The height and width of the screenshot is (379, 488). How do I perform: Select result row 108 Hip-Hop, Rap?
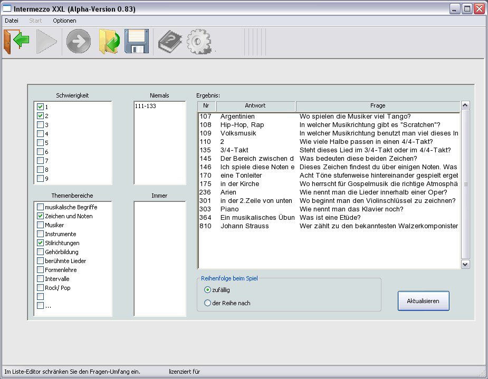coord(329,125)
